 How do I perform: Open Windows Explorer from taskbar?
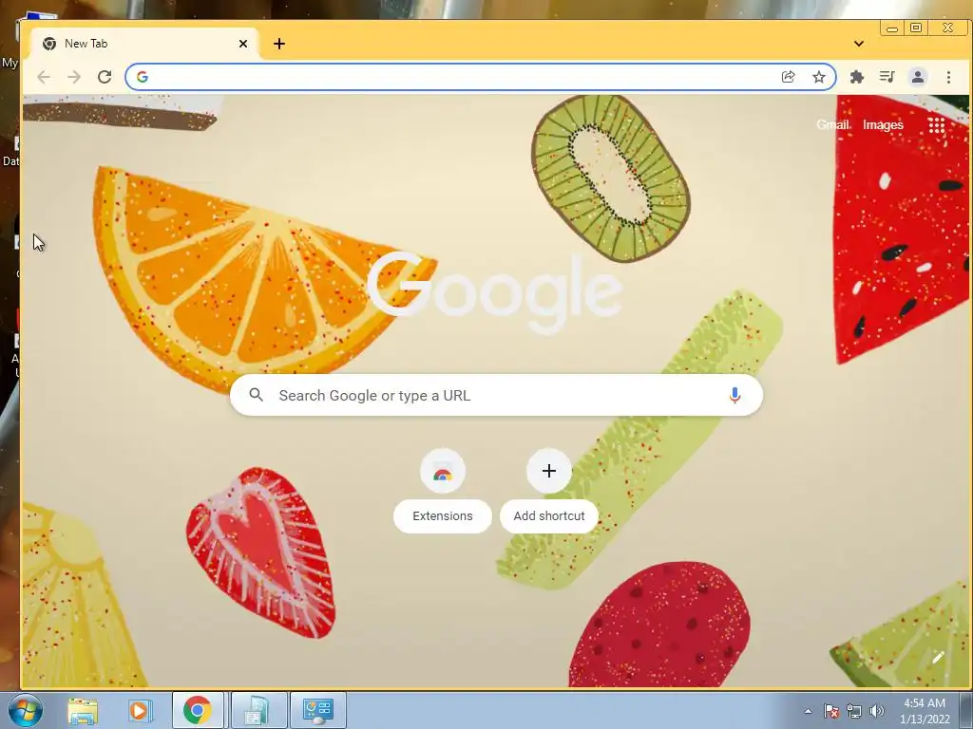tap(83, 710)
